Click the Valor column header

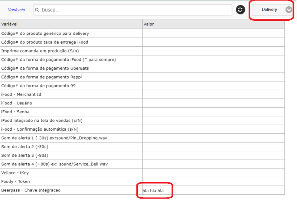point(213,24)
